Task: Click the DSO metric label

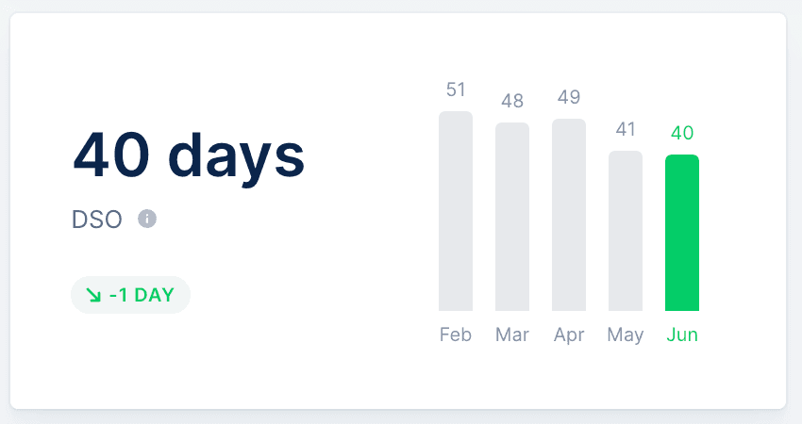Action: click(96, 220)
